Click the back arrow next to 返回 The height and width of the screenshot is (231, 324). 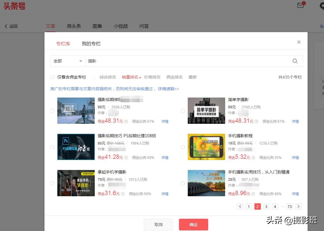pyautogui.click(x=5, y=26)
